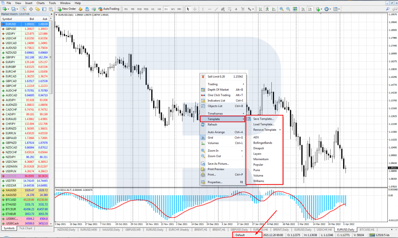Open the Data Window toolbar icon
Viewport: 398px width, 238px height.
tap(31, 9)
